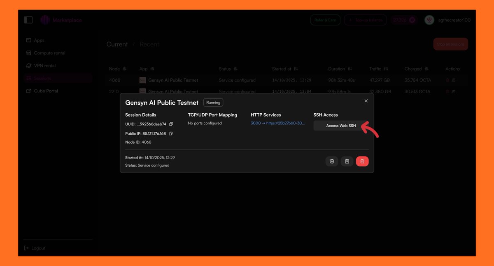Click the Stop all sessions button
The image size is (494, 266).
tap(451, 44)
